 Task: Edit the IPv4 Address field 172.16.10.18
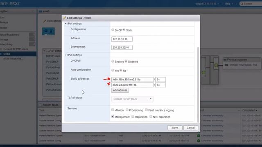click(122, 39)
